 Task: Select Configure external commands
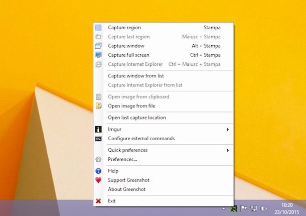(x=164, y=139)
